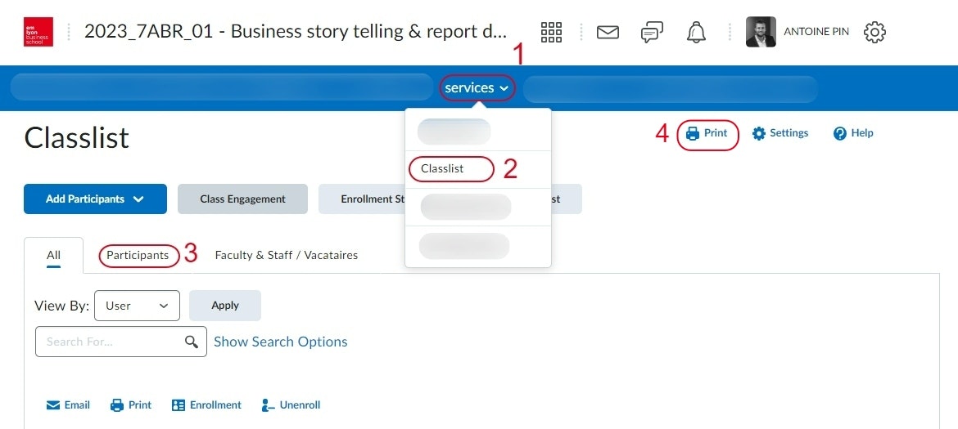Switch to the Participants tab
The image size is (958, 429).
point(138,255)
